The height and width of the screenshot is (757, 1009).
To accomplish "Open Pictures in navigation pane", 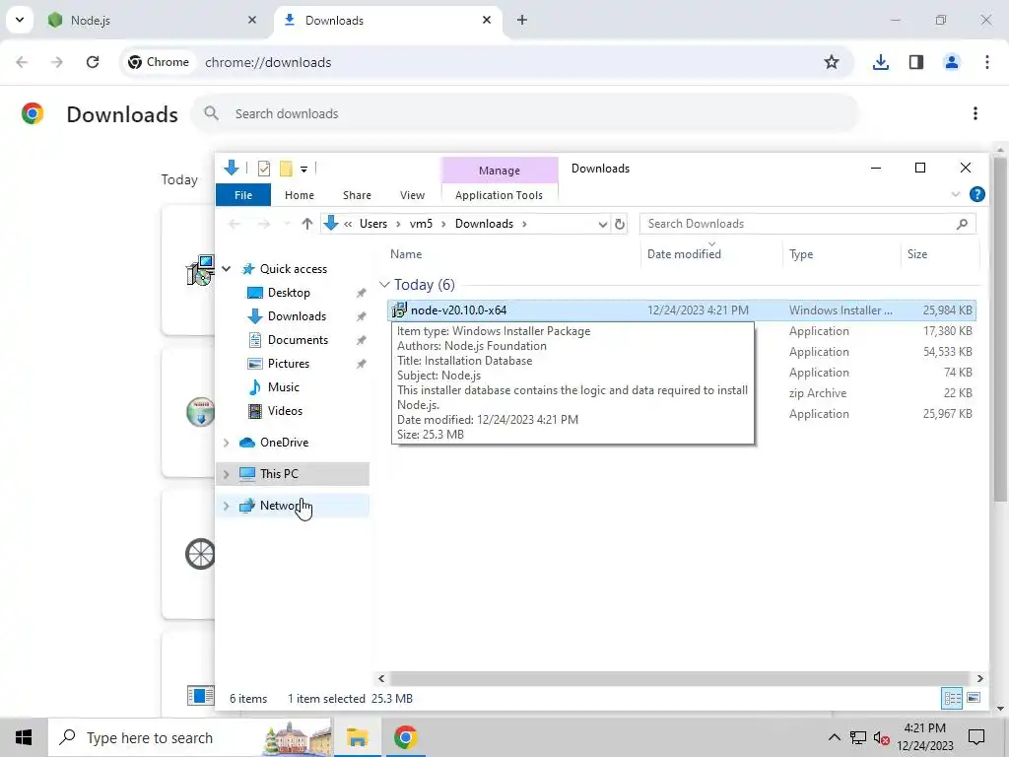I will click(289, 364).
